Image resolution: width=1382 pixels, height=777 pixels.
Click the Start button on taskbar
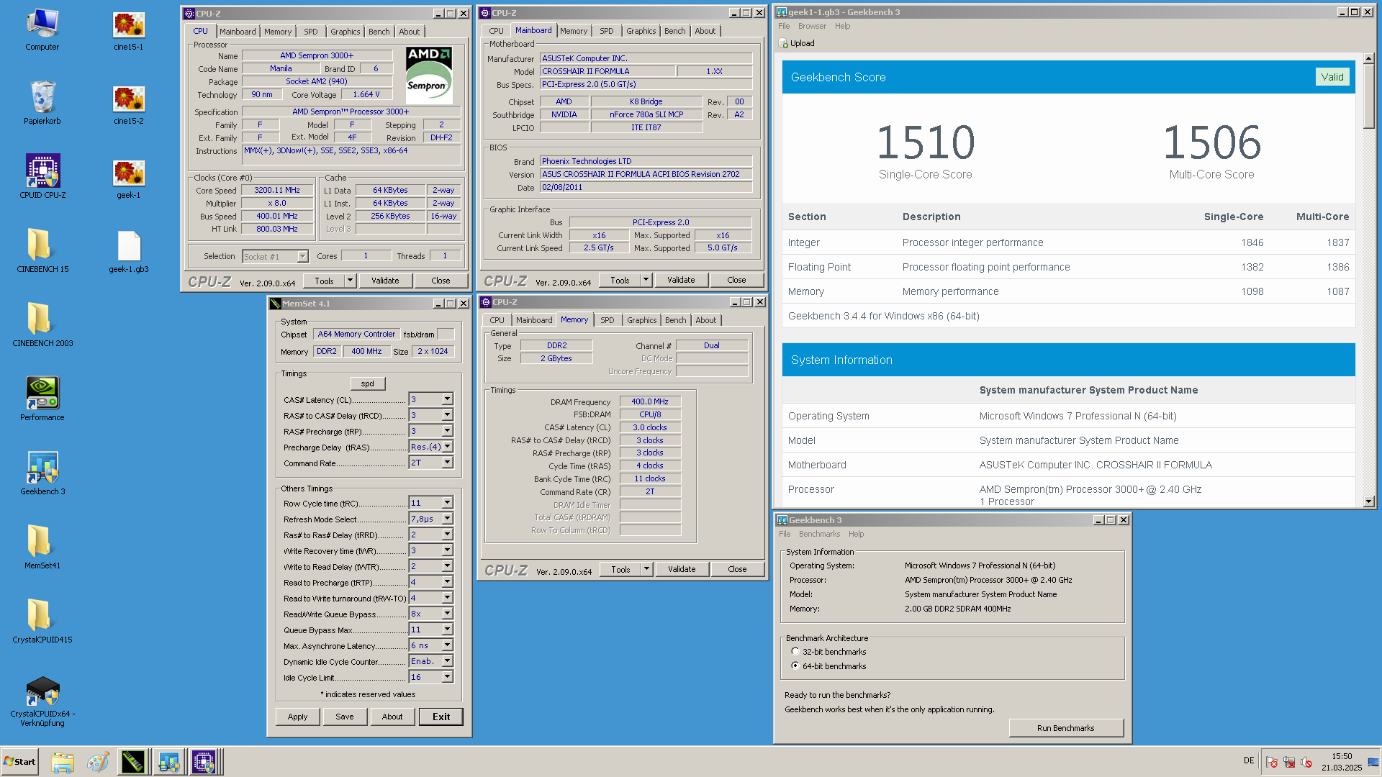pyautogui.click(x=19, y=762)
